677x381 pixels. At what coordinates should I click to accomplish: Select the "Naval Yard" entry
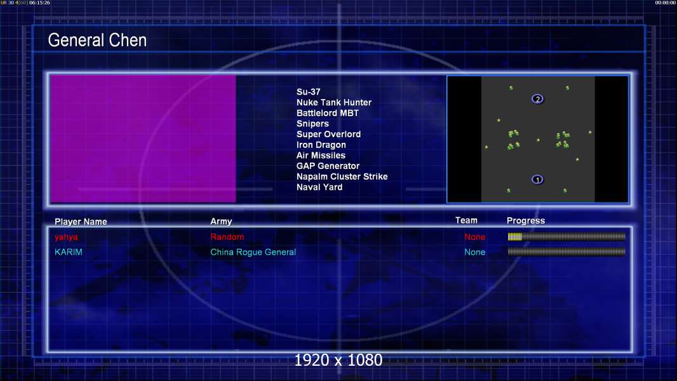tap(319, 187)
